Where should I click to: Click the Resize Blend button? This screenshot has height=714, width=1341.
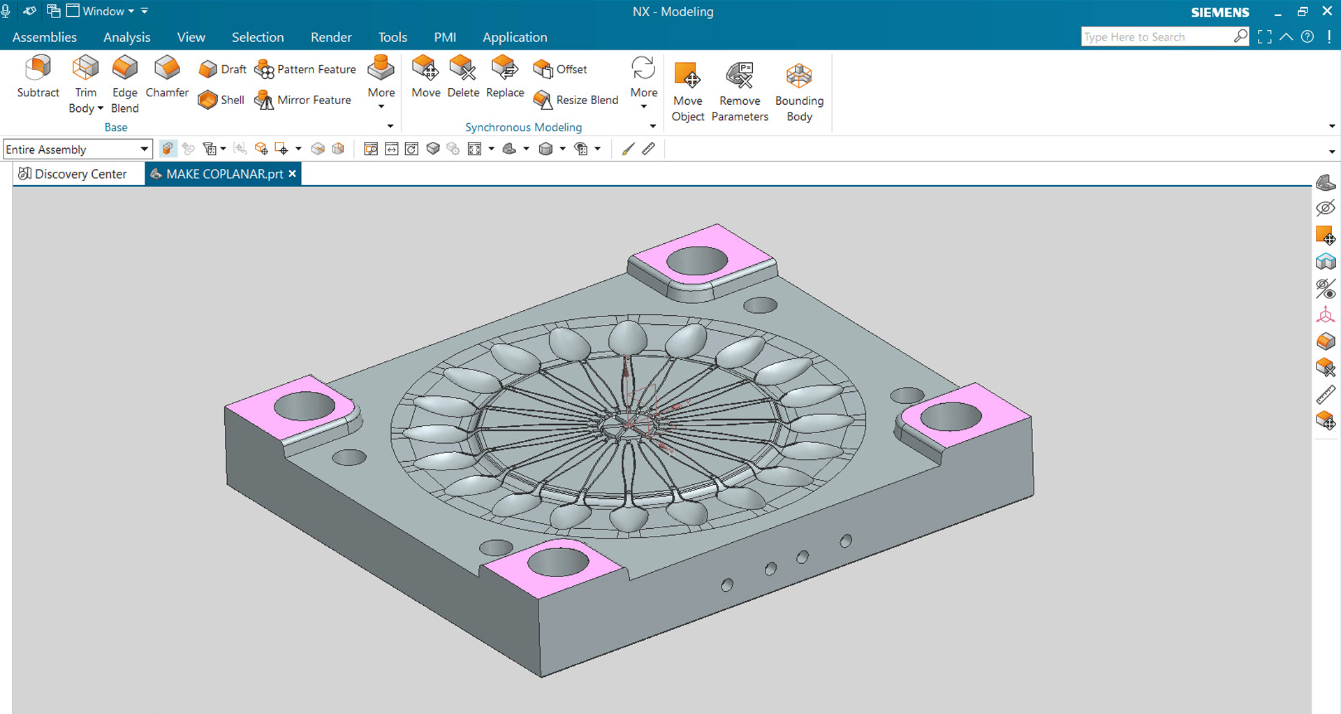pyautogui.click(x=576, y=99)
